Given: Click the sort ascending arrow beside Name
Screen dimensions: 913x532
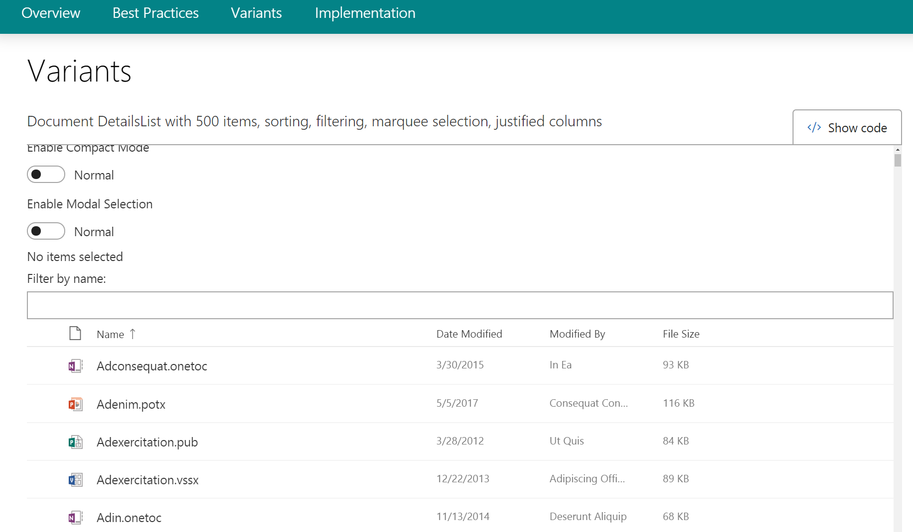Looking at the screenshot, I should click(132, 334).
